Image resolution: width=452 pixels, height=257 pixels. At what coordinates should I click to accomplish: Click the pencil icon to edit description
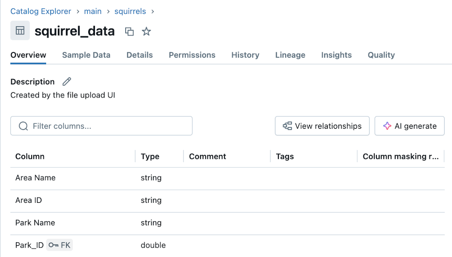[67, 82]
